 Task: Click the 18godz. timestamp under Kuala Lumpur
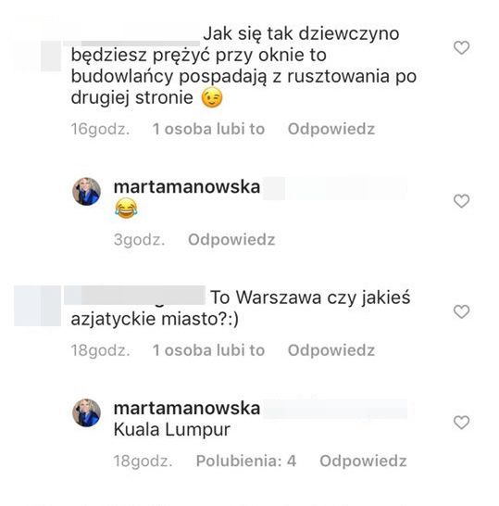pos(143,461)
